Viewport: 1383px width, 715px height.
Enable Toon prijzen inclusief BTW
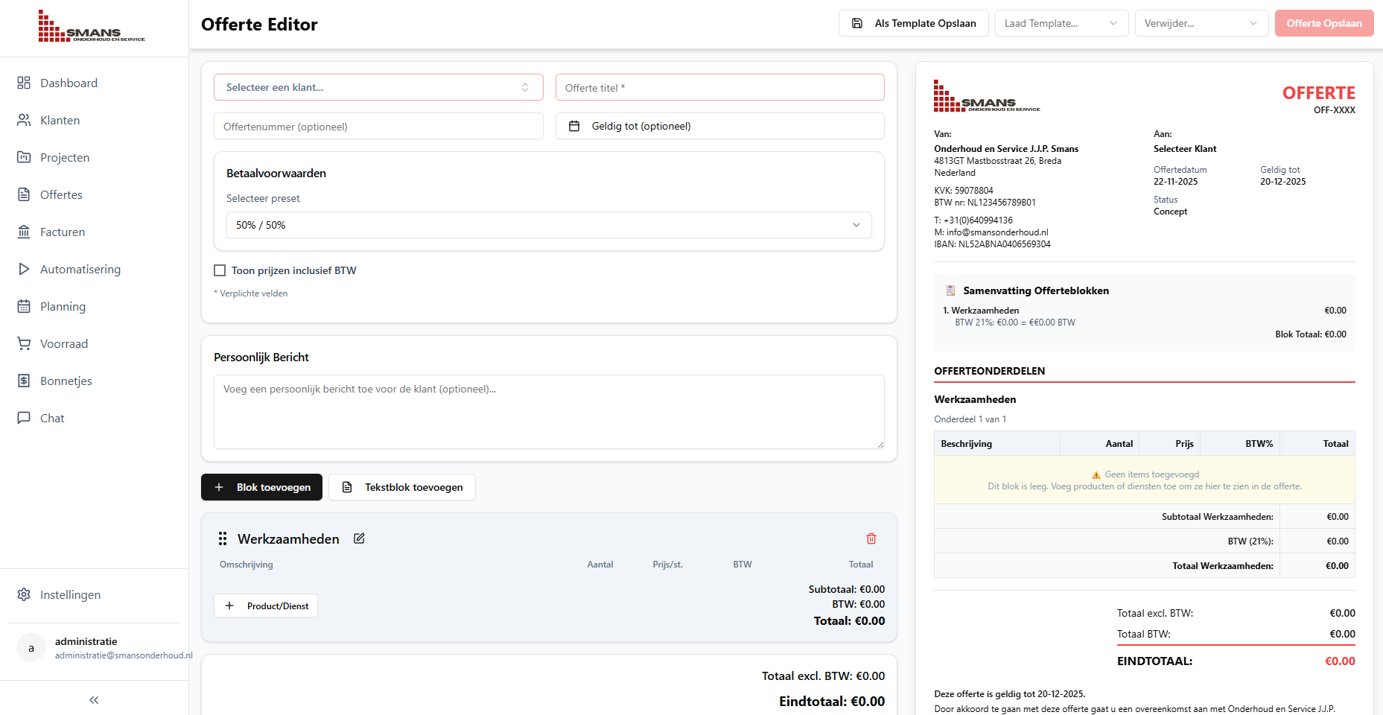(220, 270)
